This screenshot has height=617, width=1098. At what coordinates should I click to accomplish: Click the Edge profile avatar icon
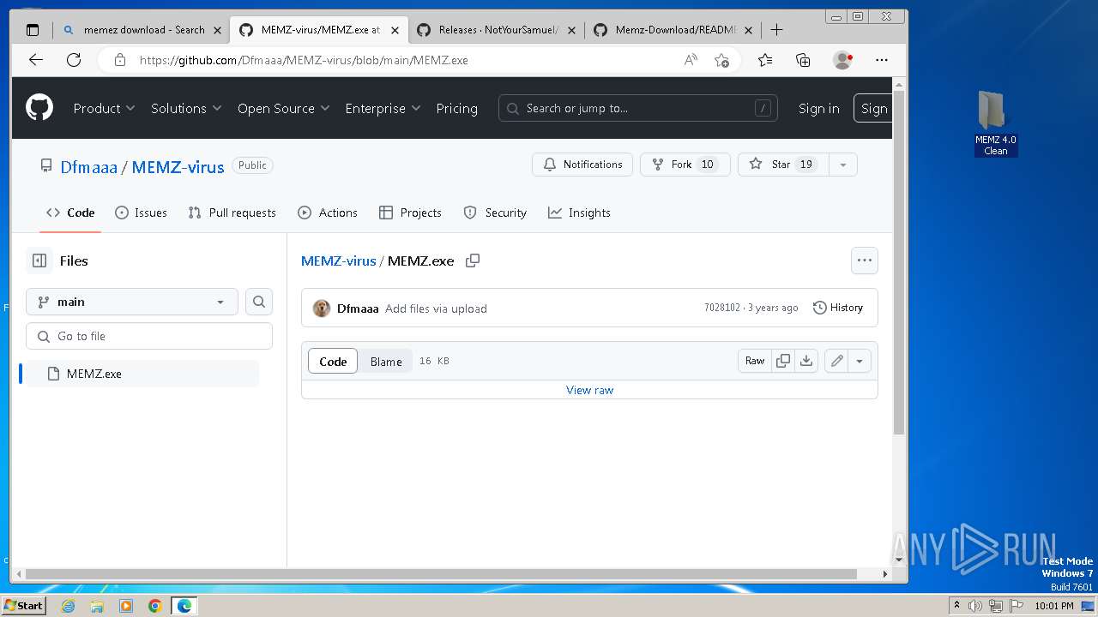pyautogui.click(x=842, y=60)
